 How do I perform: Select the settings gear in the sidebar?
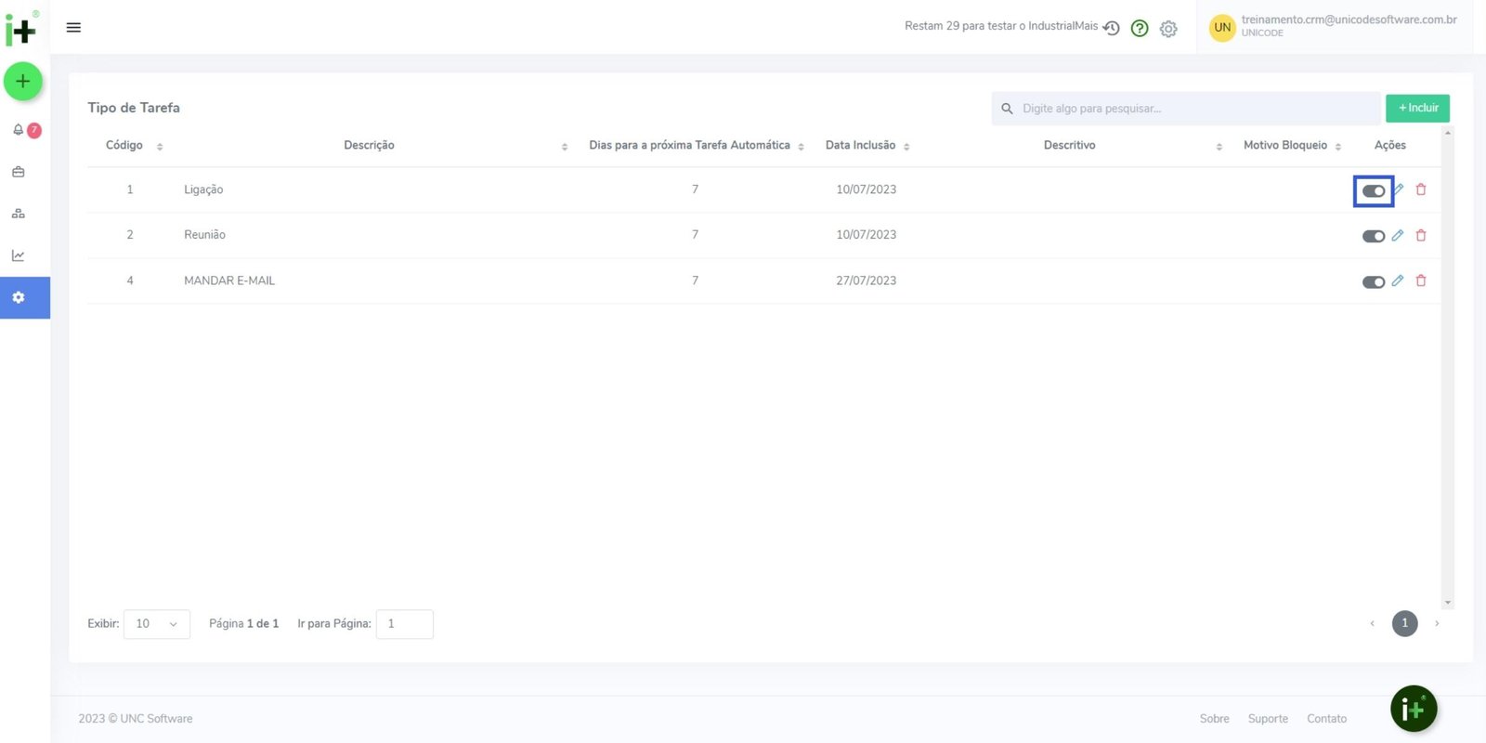point(19,298)
